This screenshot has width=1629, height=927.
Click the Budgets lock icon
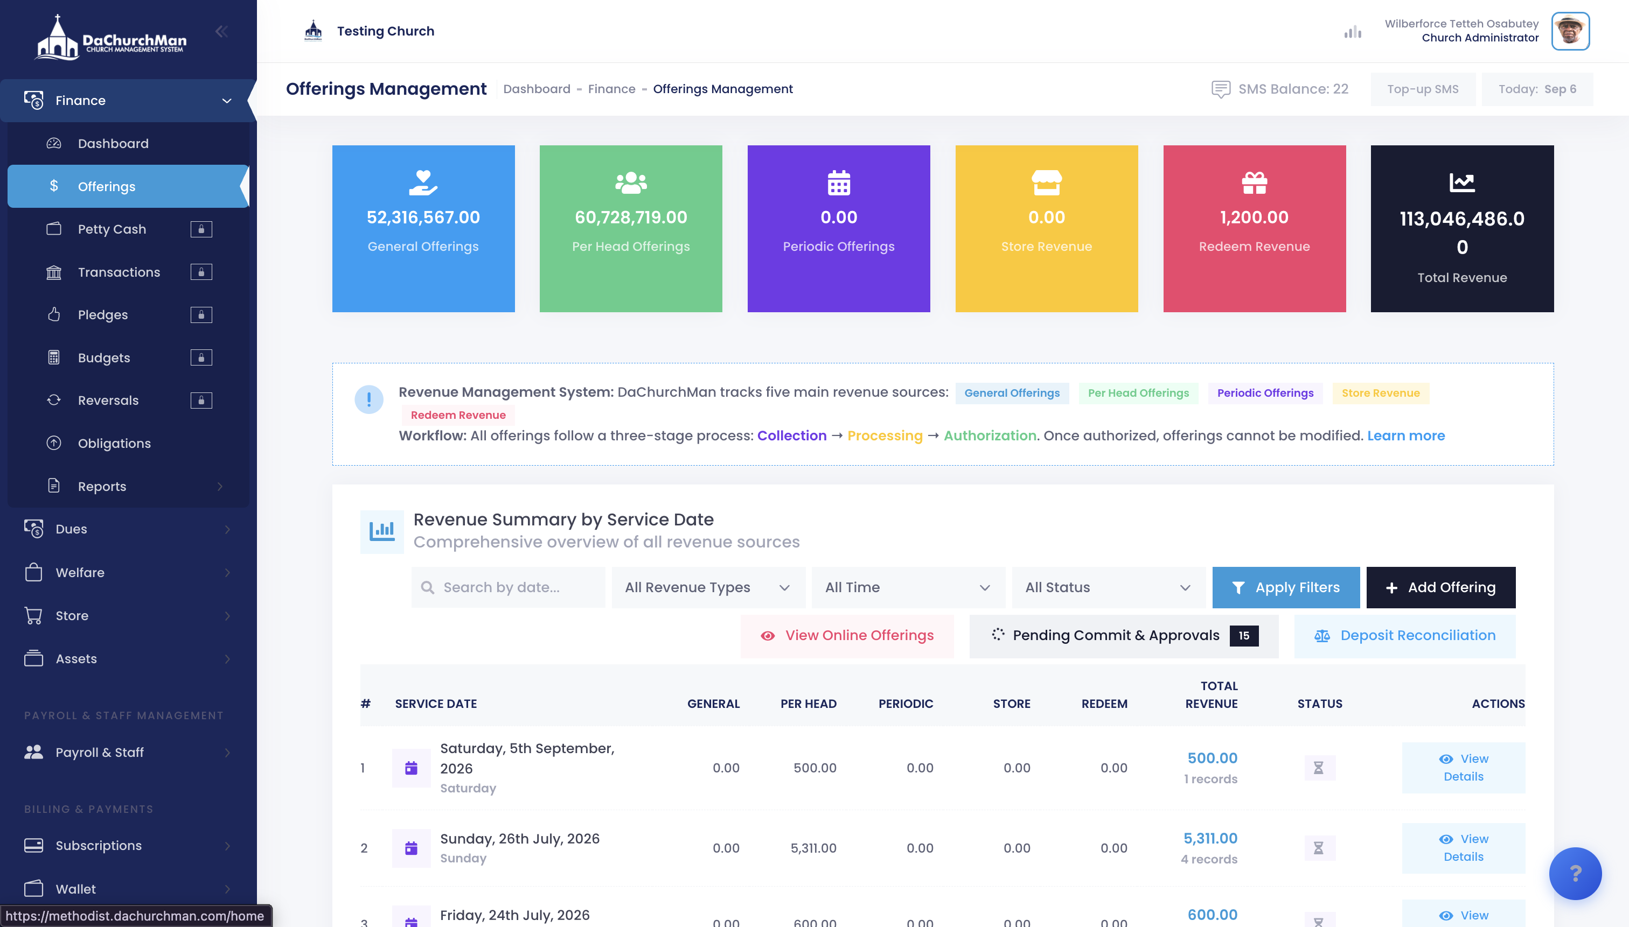tap(201, 357)
